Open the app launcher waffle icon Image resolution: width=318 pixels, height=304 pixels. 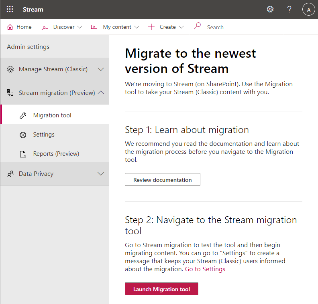pyautogui.click(x=10, y=9)
